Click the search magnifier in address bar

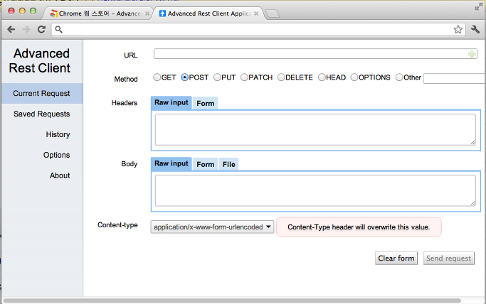click(58, 29)
